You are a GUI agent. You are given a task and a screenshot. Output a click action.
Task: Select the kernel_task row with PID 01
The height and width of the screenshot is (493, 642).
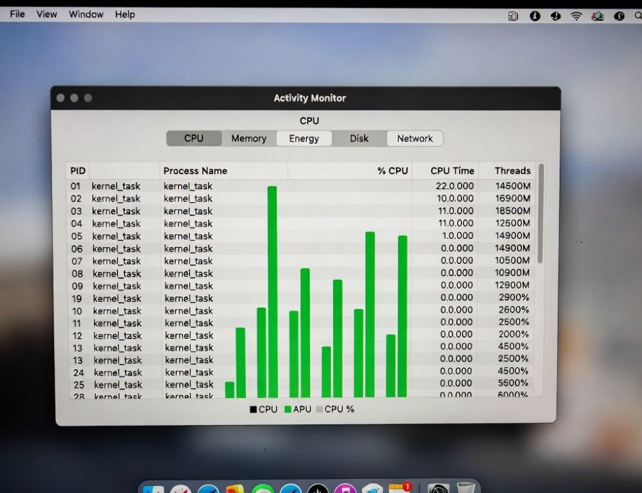click(x=193, y=186)
